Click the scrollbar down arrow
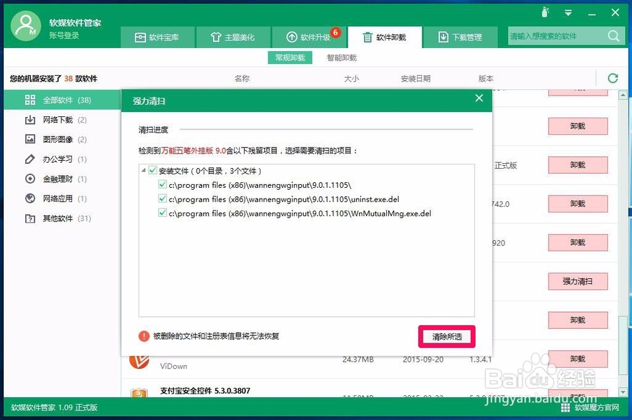Image resolution: width=632 pixels, height=420 pixels. coord(623,392)
